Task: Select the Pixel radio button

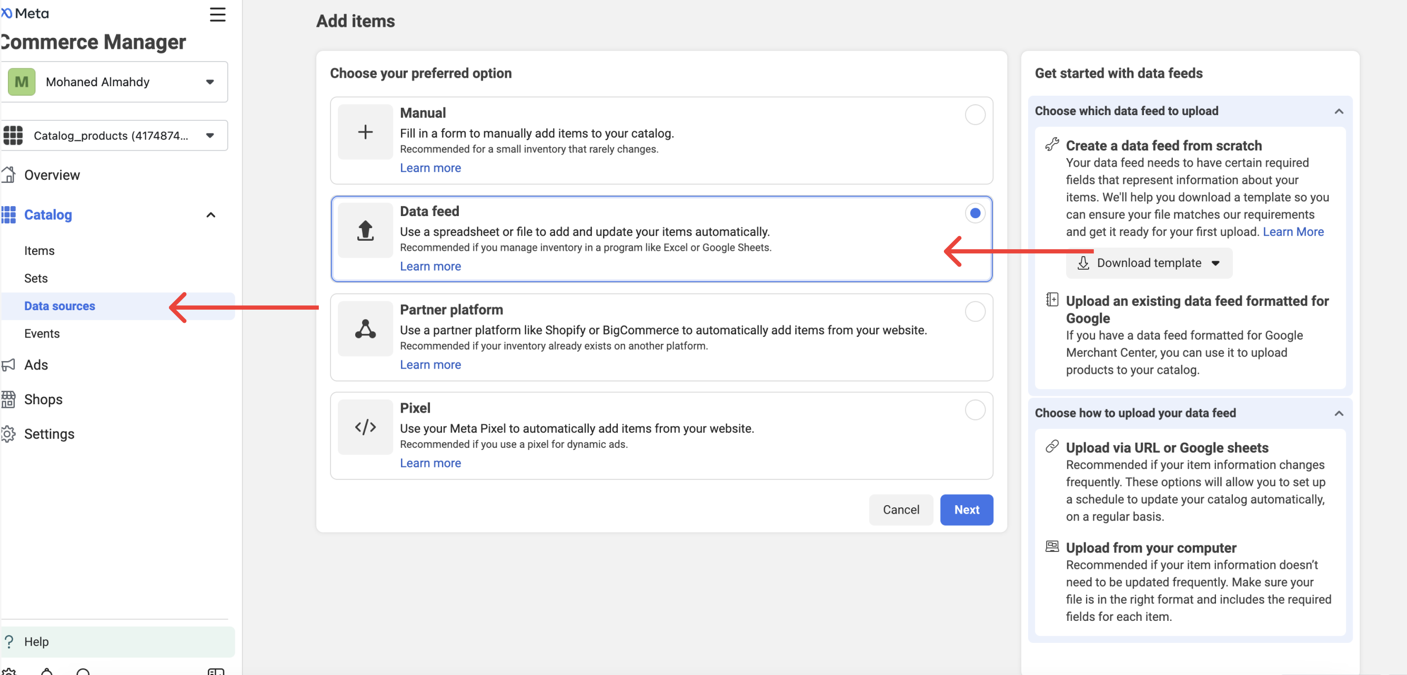Action: [974, 410]
